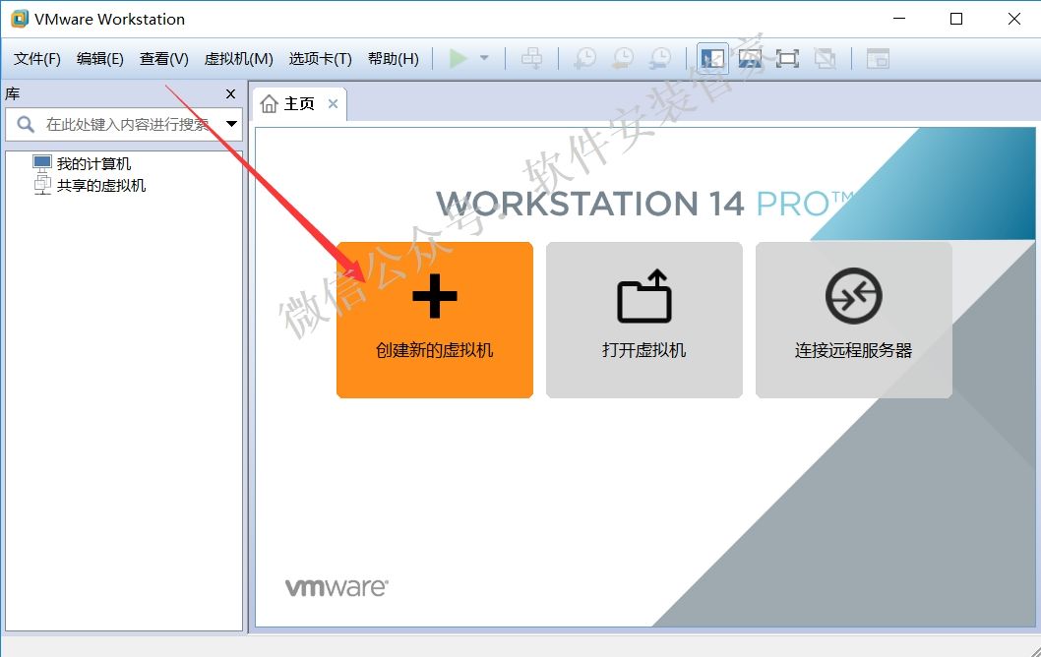Open the 虚拟机(M) menu
The height and width of the screenshot is (657, 1041).
point(238,59)
